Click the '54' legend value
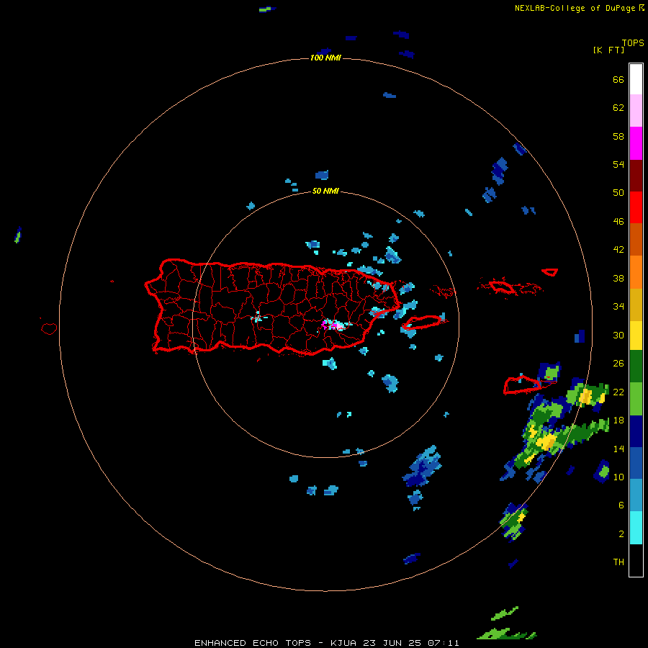The height and width of the screenshot is (648, 648). click(618, 164)
